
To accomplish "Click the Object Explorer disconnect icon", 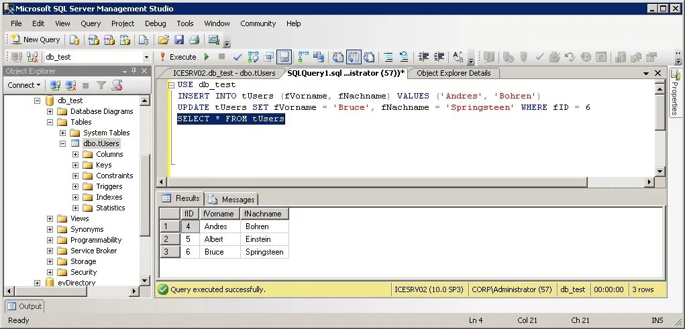I will [70, 86].
